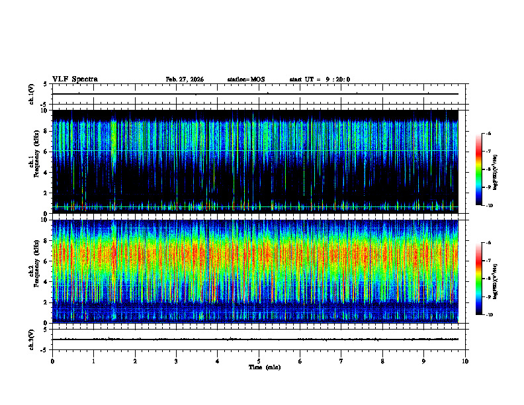Screen dimensions: 524x405
Task: Click the "3" tick on the Time axis
Action: coord(176,361)
